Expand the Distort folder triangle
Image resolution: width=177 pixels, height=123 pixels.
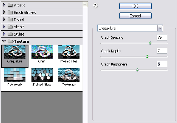point(4,19)
